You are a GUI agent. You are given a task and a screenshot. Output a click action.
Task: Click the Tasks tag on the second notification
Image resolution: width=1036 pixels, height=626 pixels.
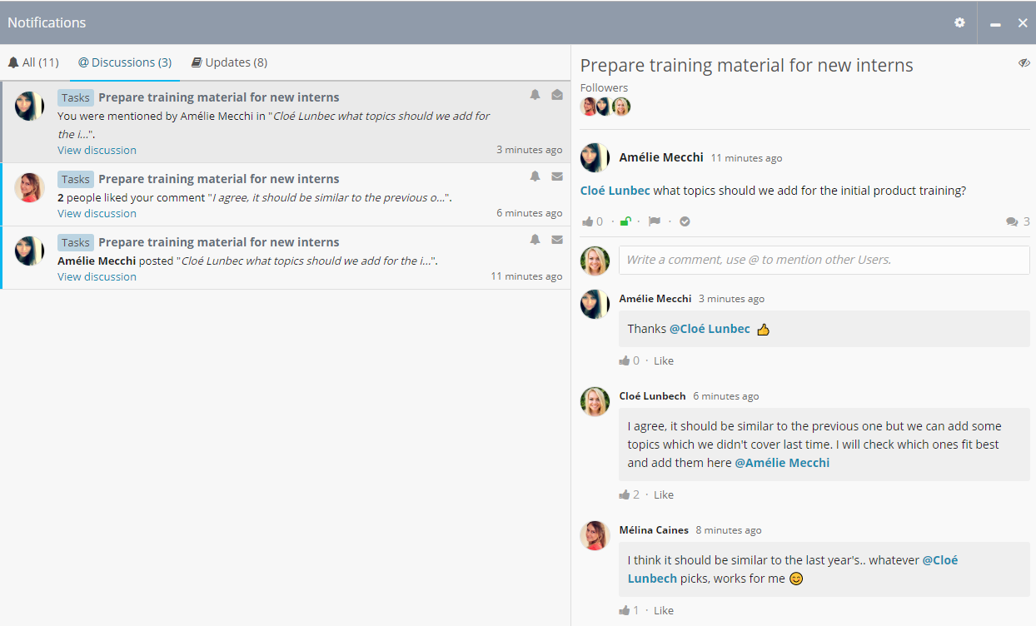(x=75, y=179)
